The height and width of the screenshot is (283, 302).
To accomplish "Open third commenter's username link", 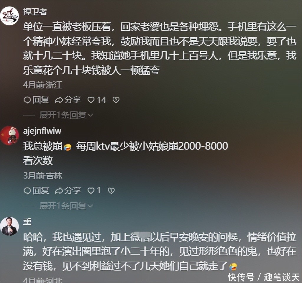I will (27, 222).
